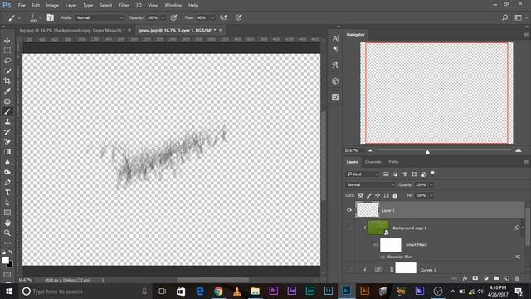This screenshot has width=531, height=299.
Task: Switch to the Channels tab
Action: pos(373,162)
